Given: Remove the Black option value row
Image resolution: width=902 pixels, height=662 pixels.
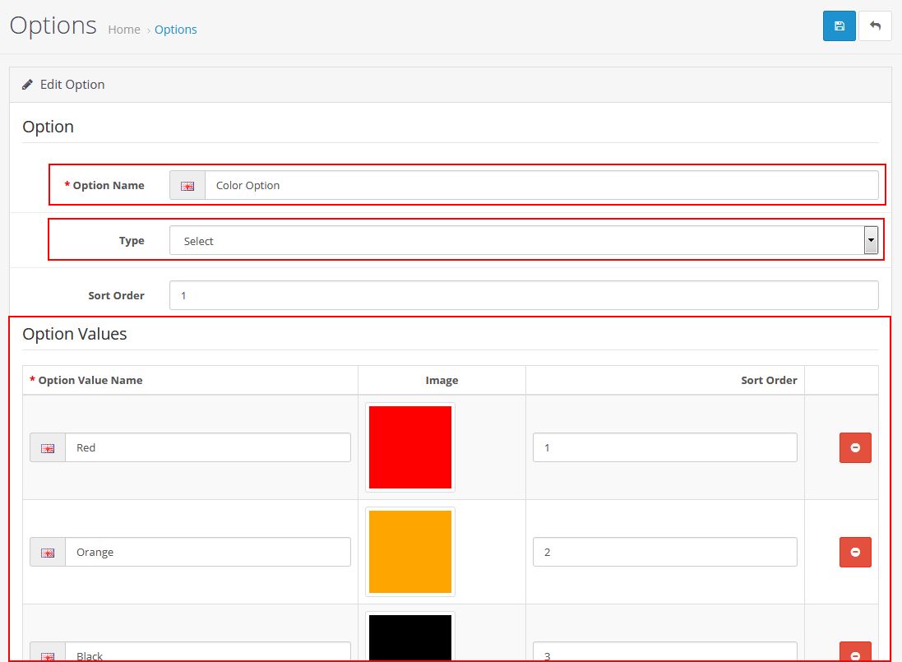Looking at the screenshot, I should pyautogui.click(x=855, y=652).
